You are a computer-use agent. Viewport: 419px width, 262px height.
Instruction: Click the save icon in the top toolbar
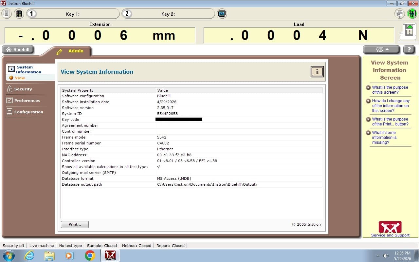[7, 14]
